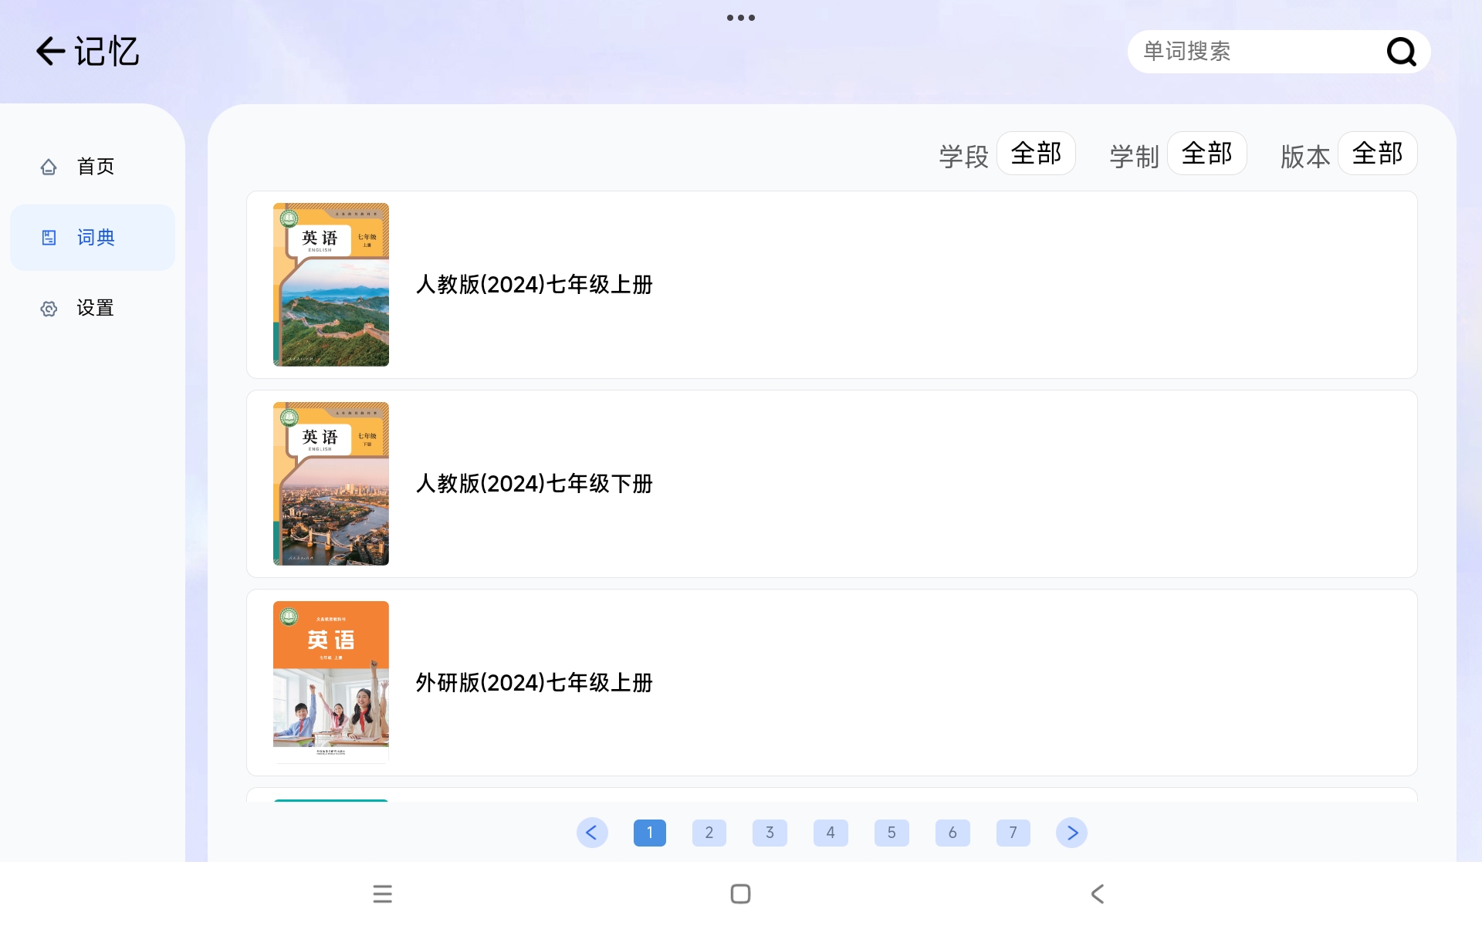1482x926 pixels.
Task: Select the dictionary icon for 词典
Action: coord(49,238)
